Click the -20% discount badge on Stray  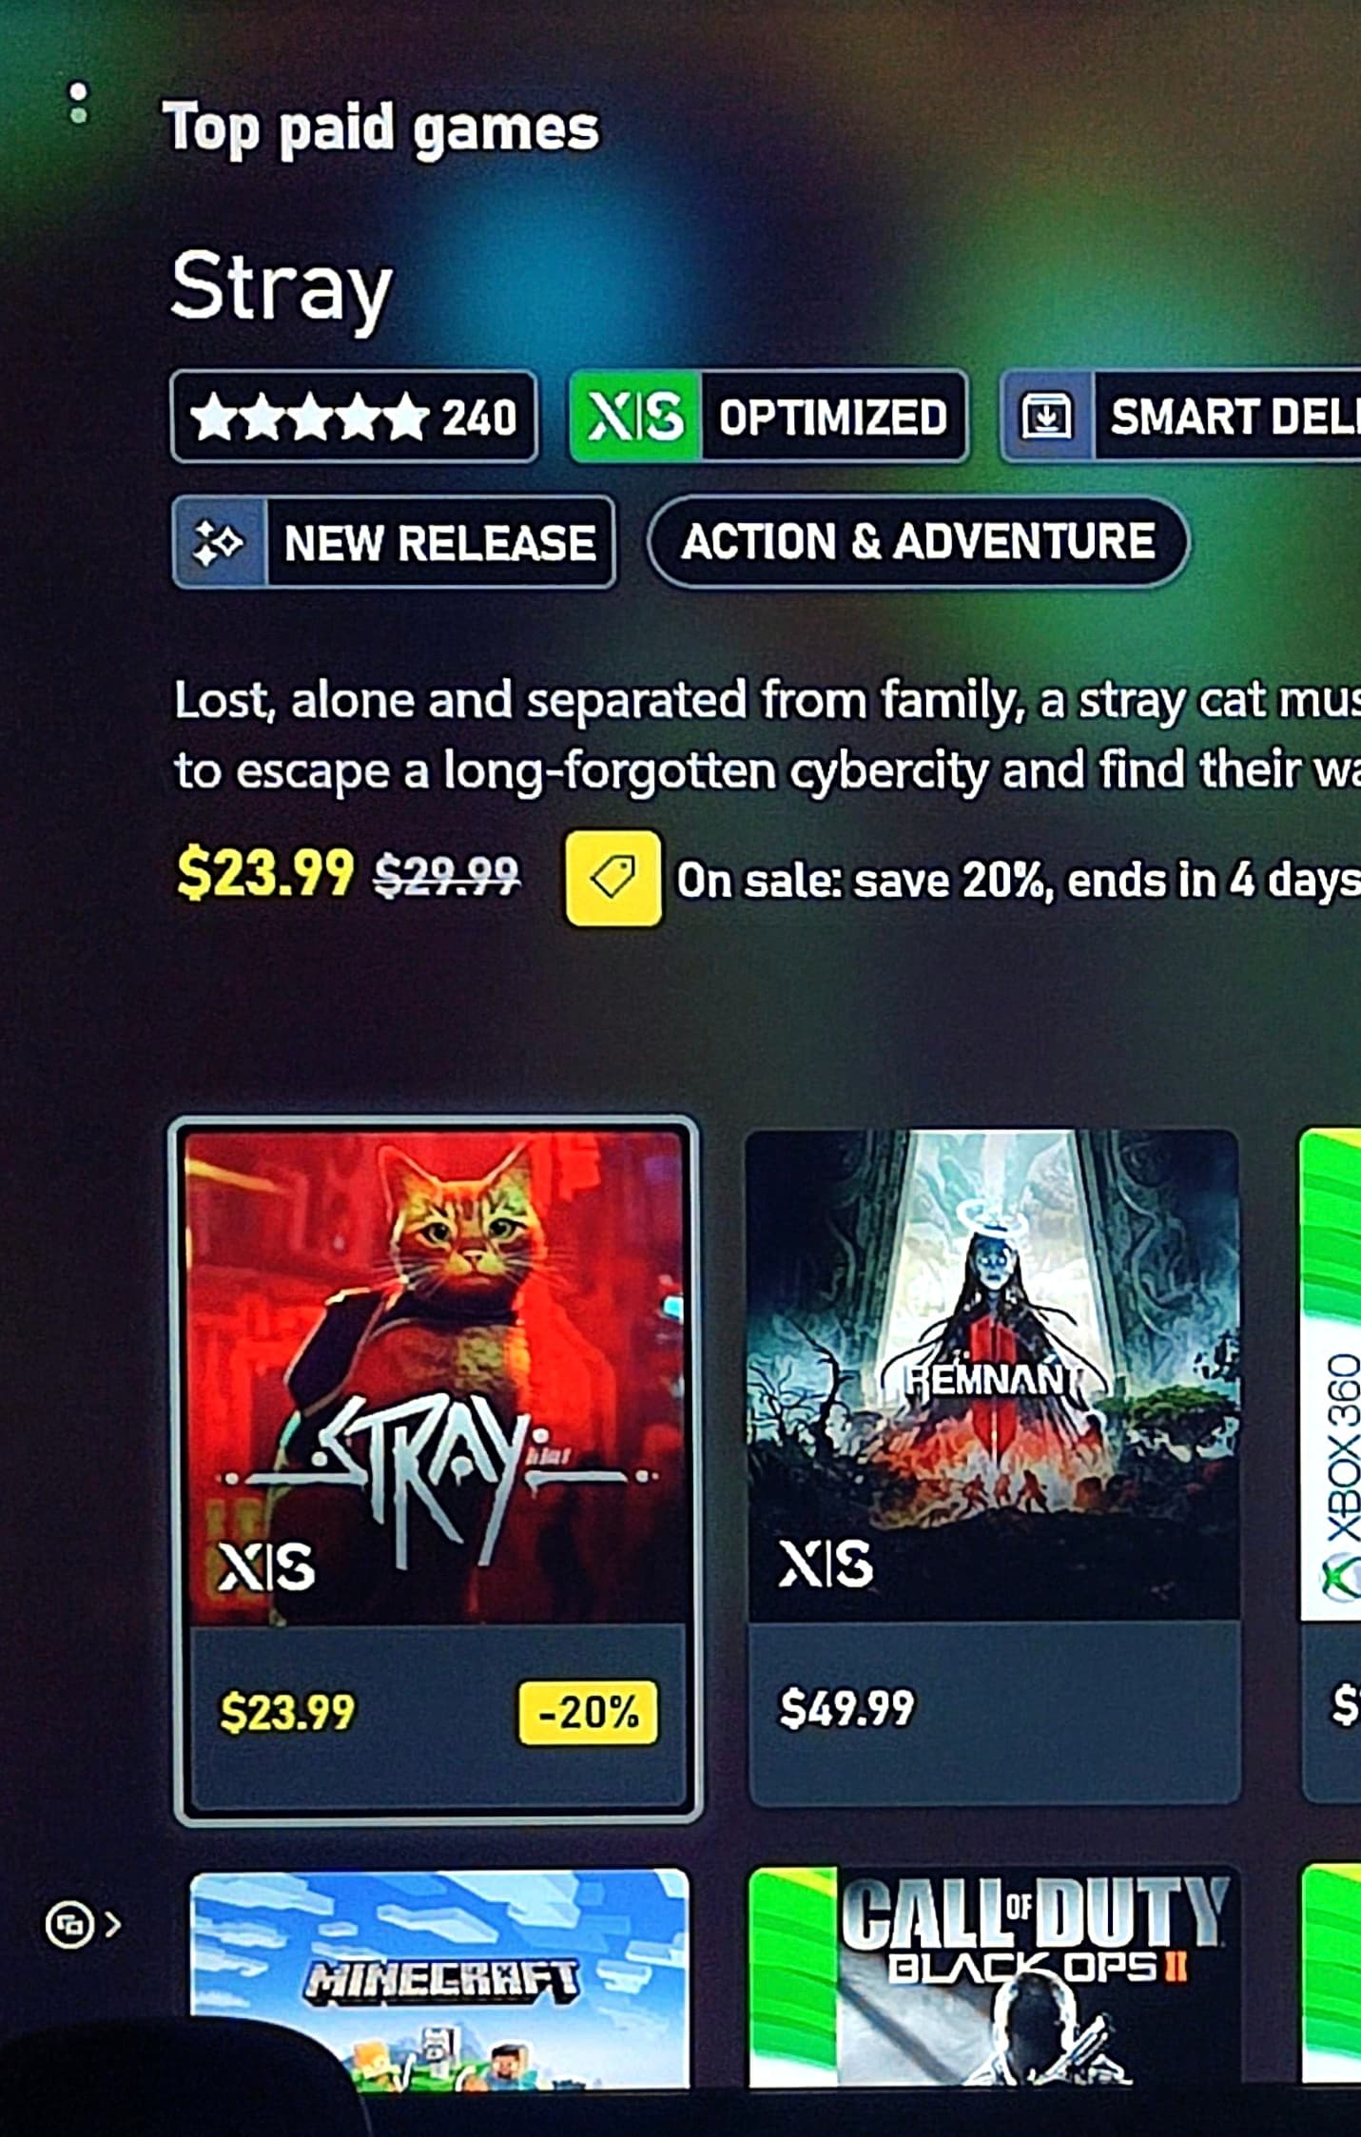[x=588, y=1713]
